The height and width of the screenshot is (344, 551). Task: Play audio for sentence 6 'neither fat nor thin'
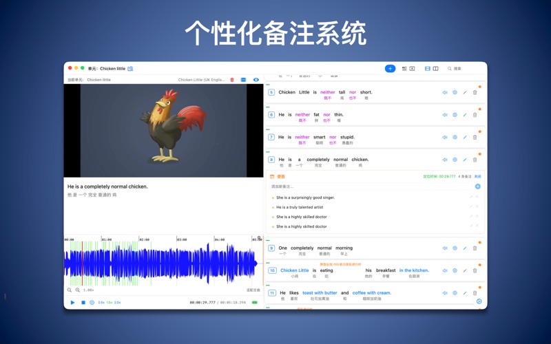(444, 115)
